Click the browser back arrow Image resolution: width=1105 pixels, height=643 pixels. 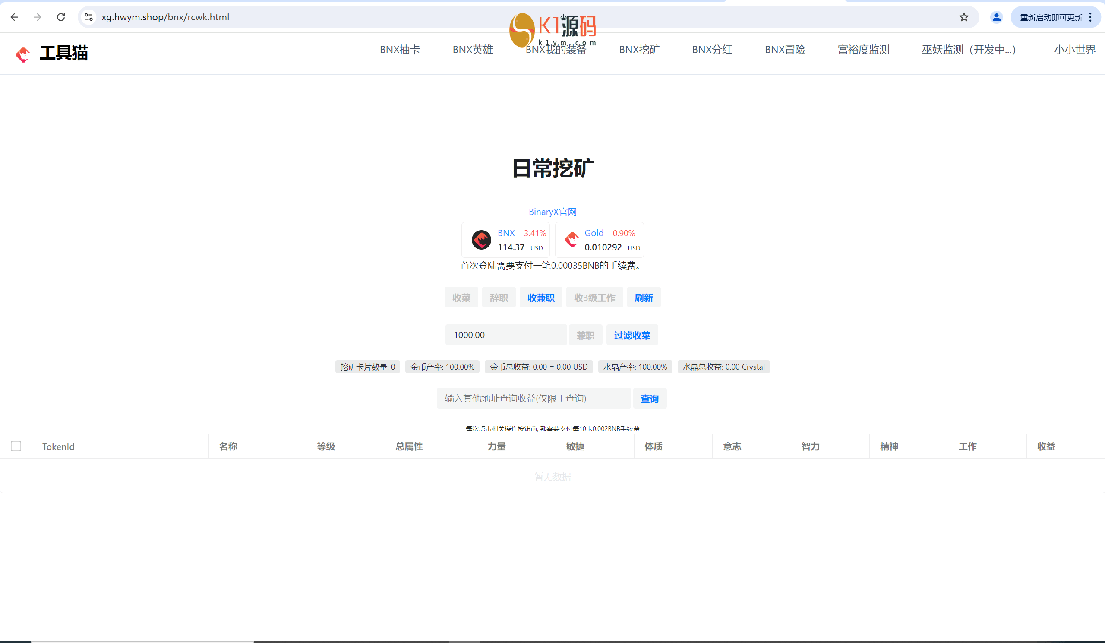coord(15,17)
